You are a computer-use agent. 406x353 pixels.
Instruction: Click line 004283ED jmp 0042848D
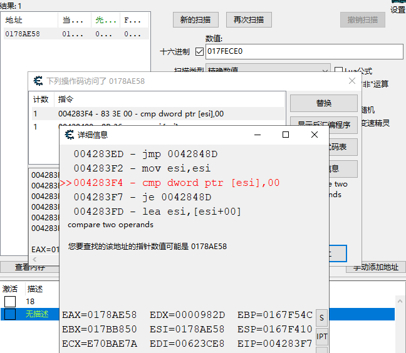[x=145, y=154]
